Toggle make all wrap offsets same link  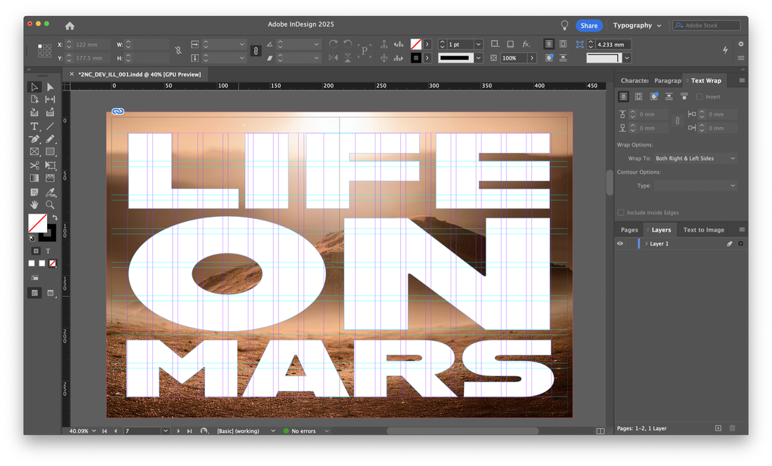click(x=677, y=121)
